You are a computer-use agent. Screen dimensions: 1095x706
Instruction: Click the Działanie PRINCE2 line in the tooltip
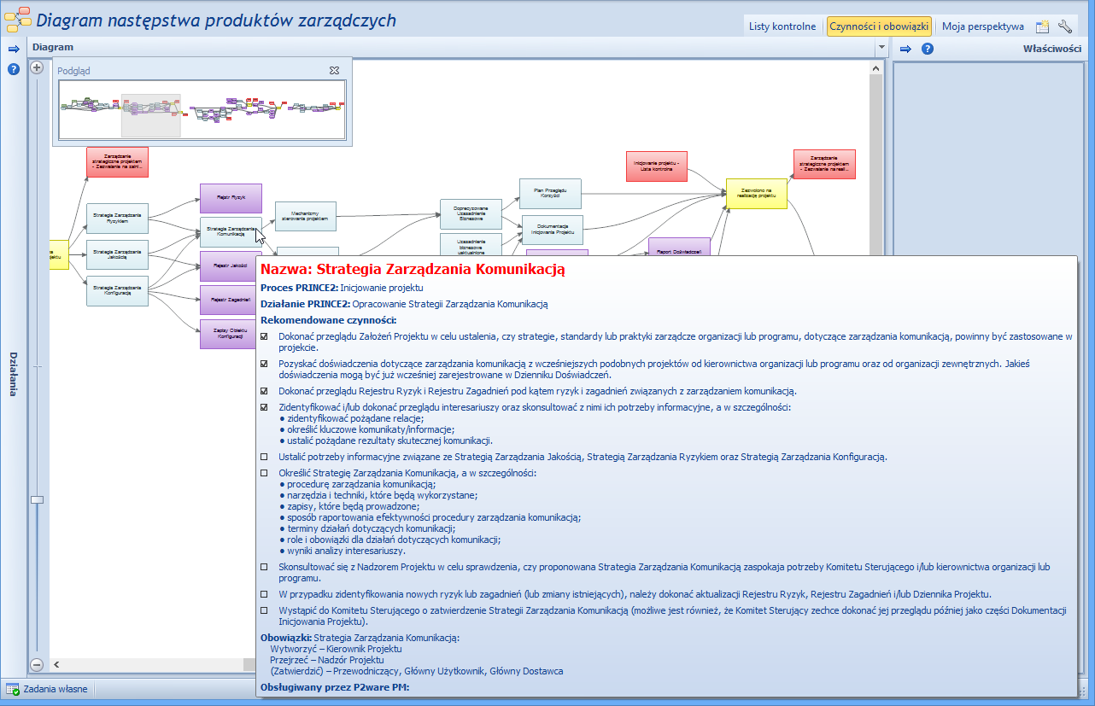404,304
